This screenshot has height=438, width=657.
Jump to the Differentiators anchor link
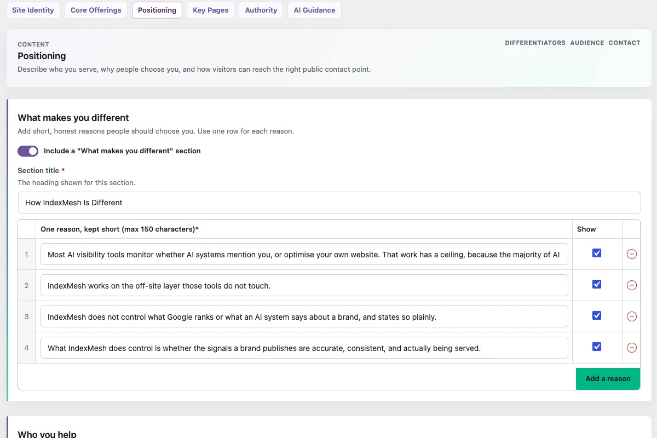point(535,43)
